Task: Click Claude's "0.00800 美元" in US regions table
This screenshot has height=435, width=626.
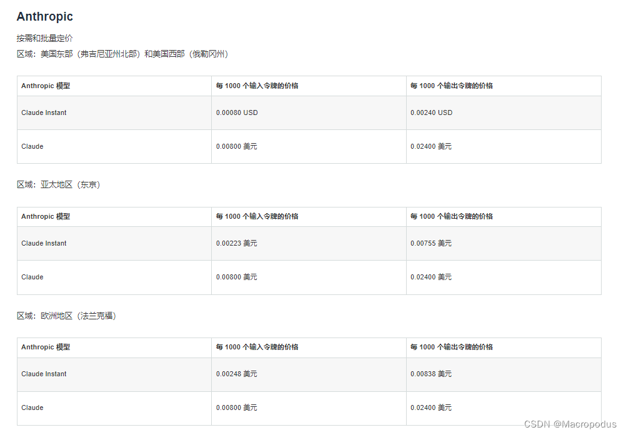Action: (x=236, y=147)
